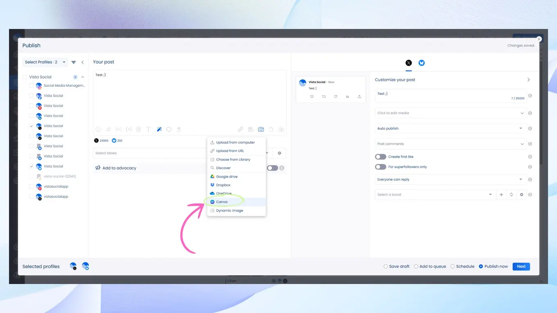Enable the Create first like toggle
Screen dimensions: 557x313
[x=380, y=157]
